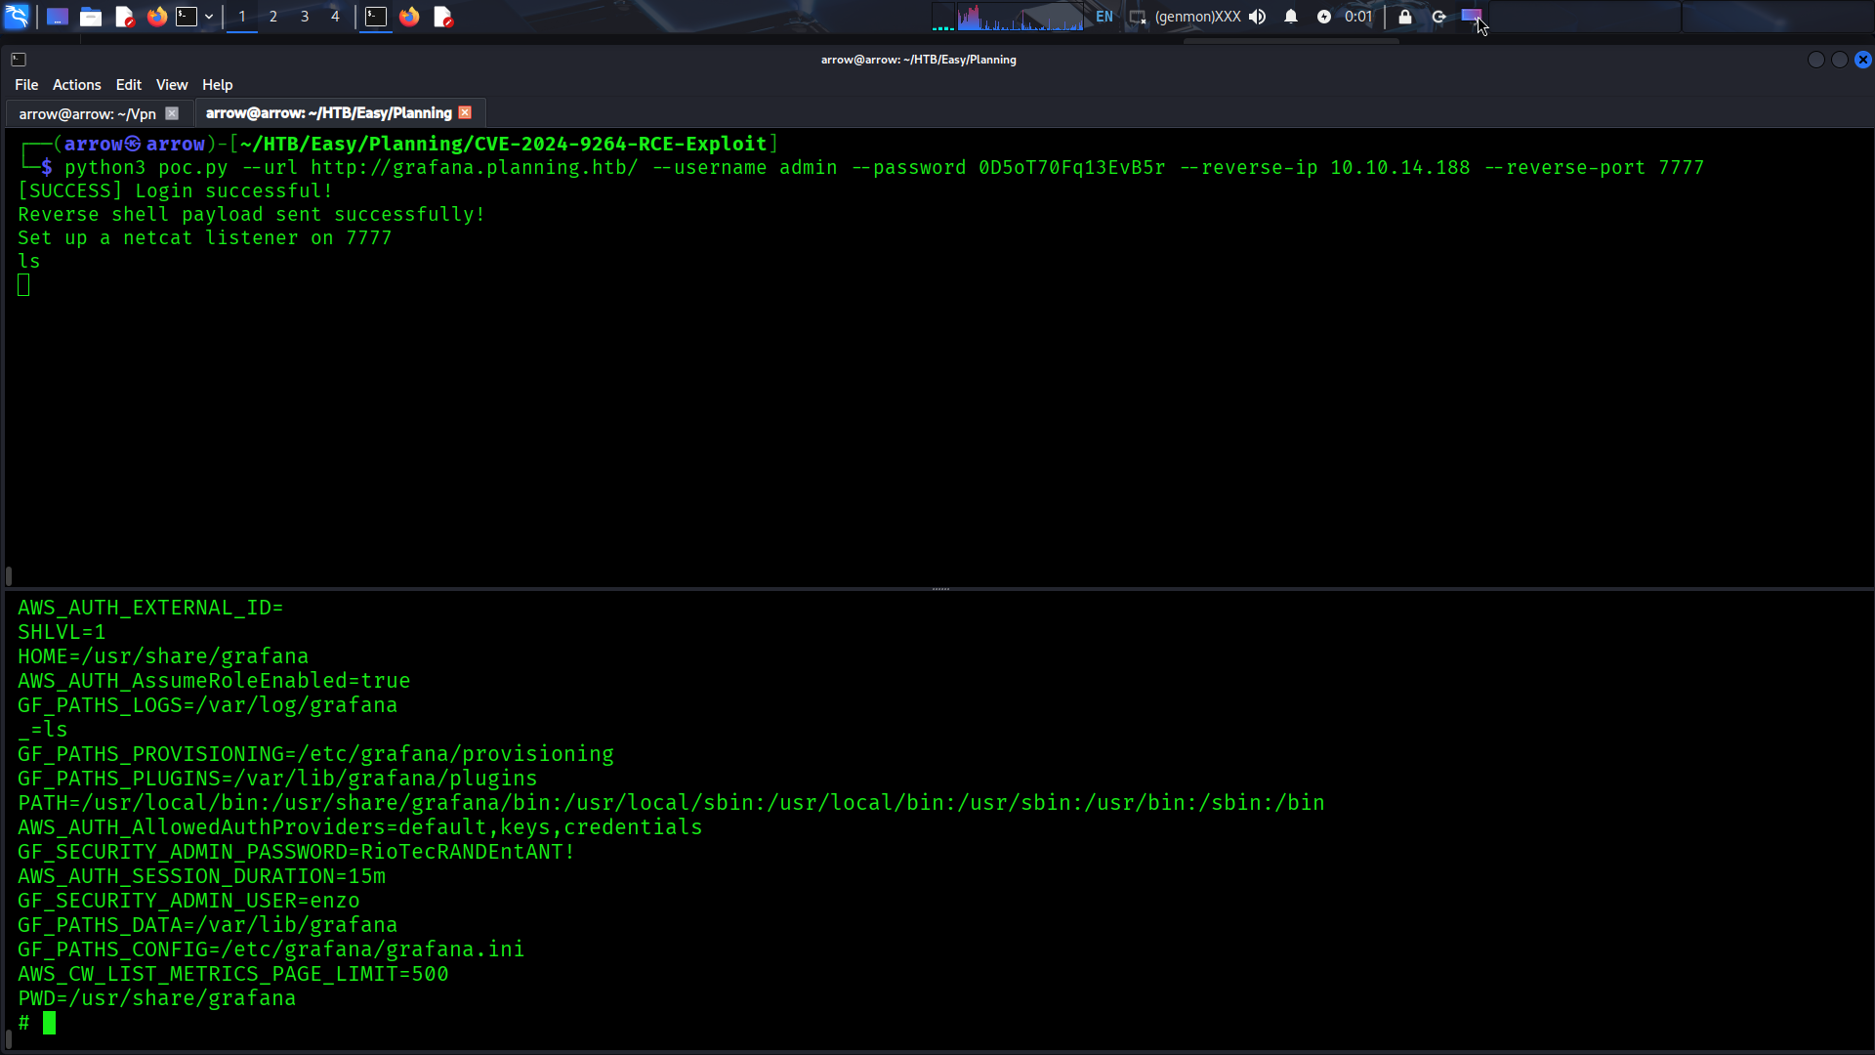This screenshot has width=1875, height=1055.
Task: Switch to workspace 3
Action: 305,17
